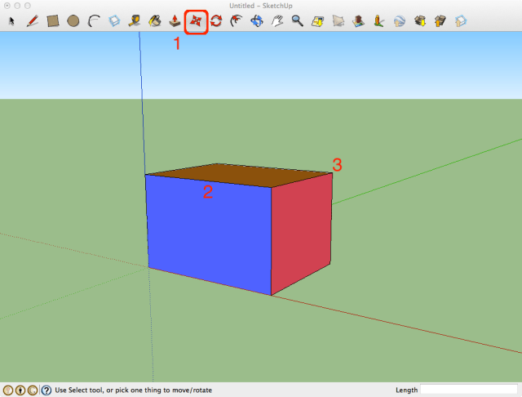Select the arrow Select tool
The image size is (522, 397).
click(x=11, y=21)
